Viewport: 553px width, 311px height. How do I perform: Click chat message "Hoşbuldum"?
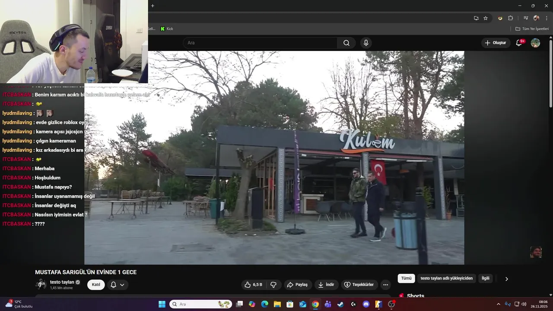tap(48, 178)
